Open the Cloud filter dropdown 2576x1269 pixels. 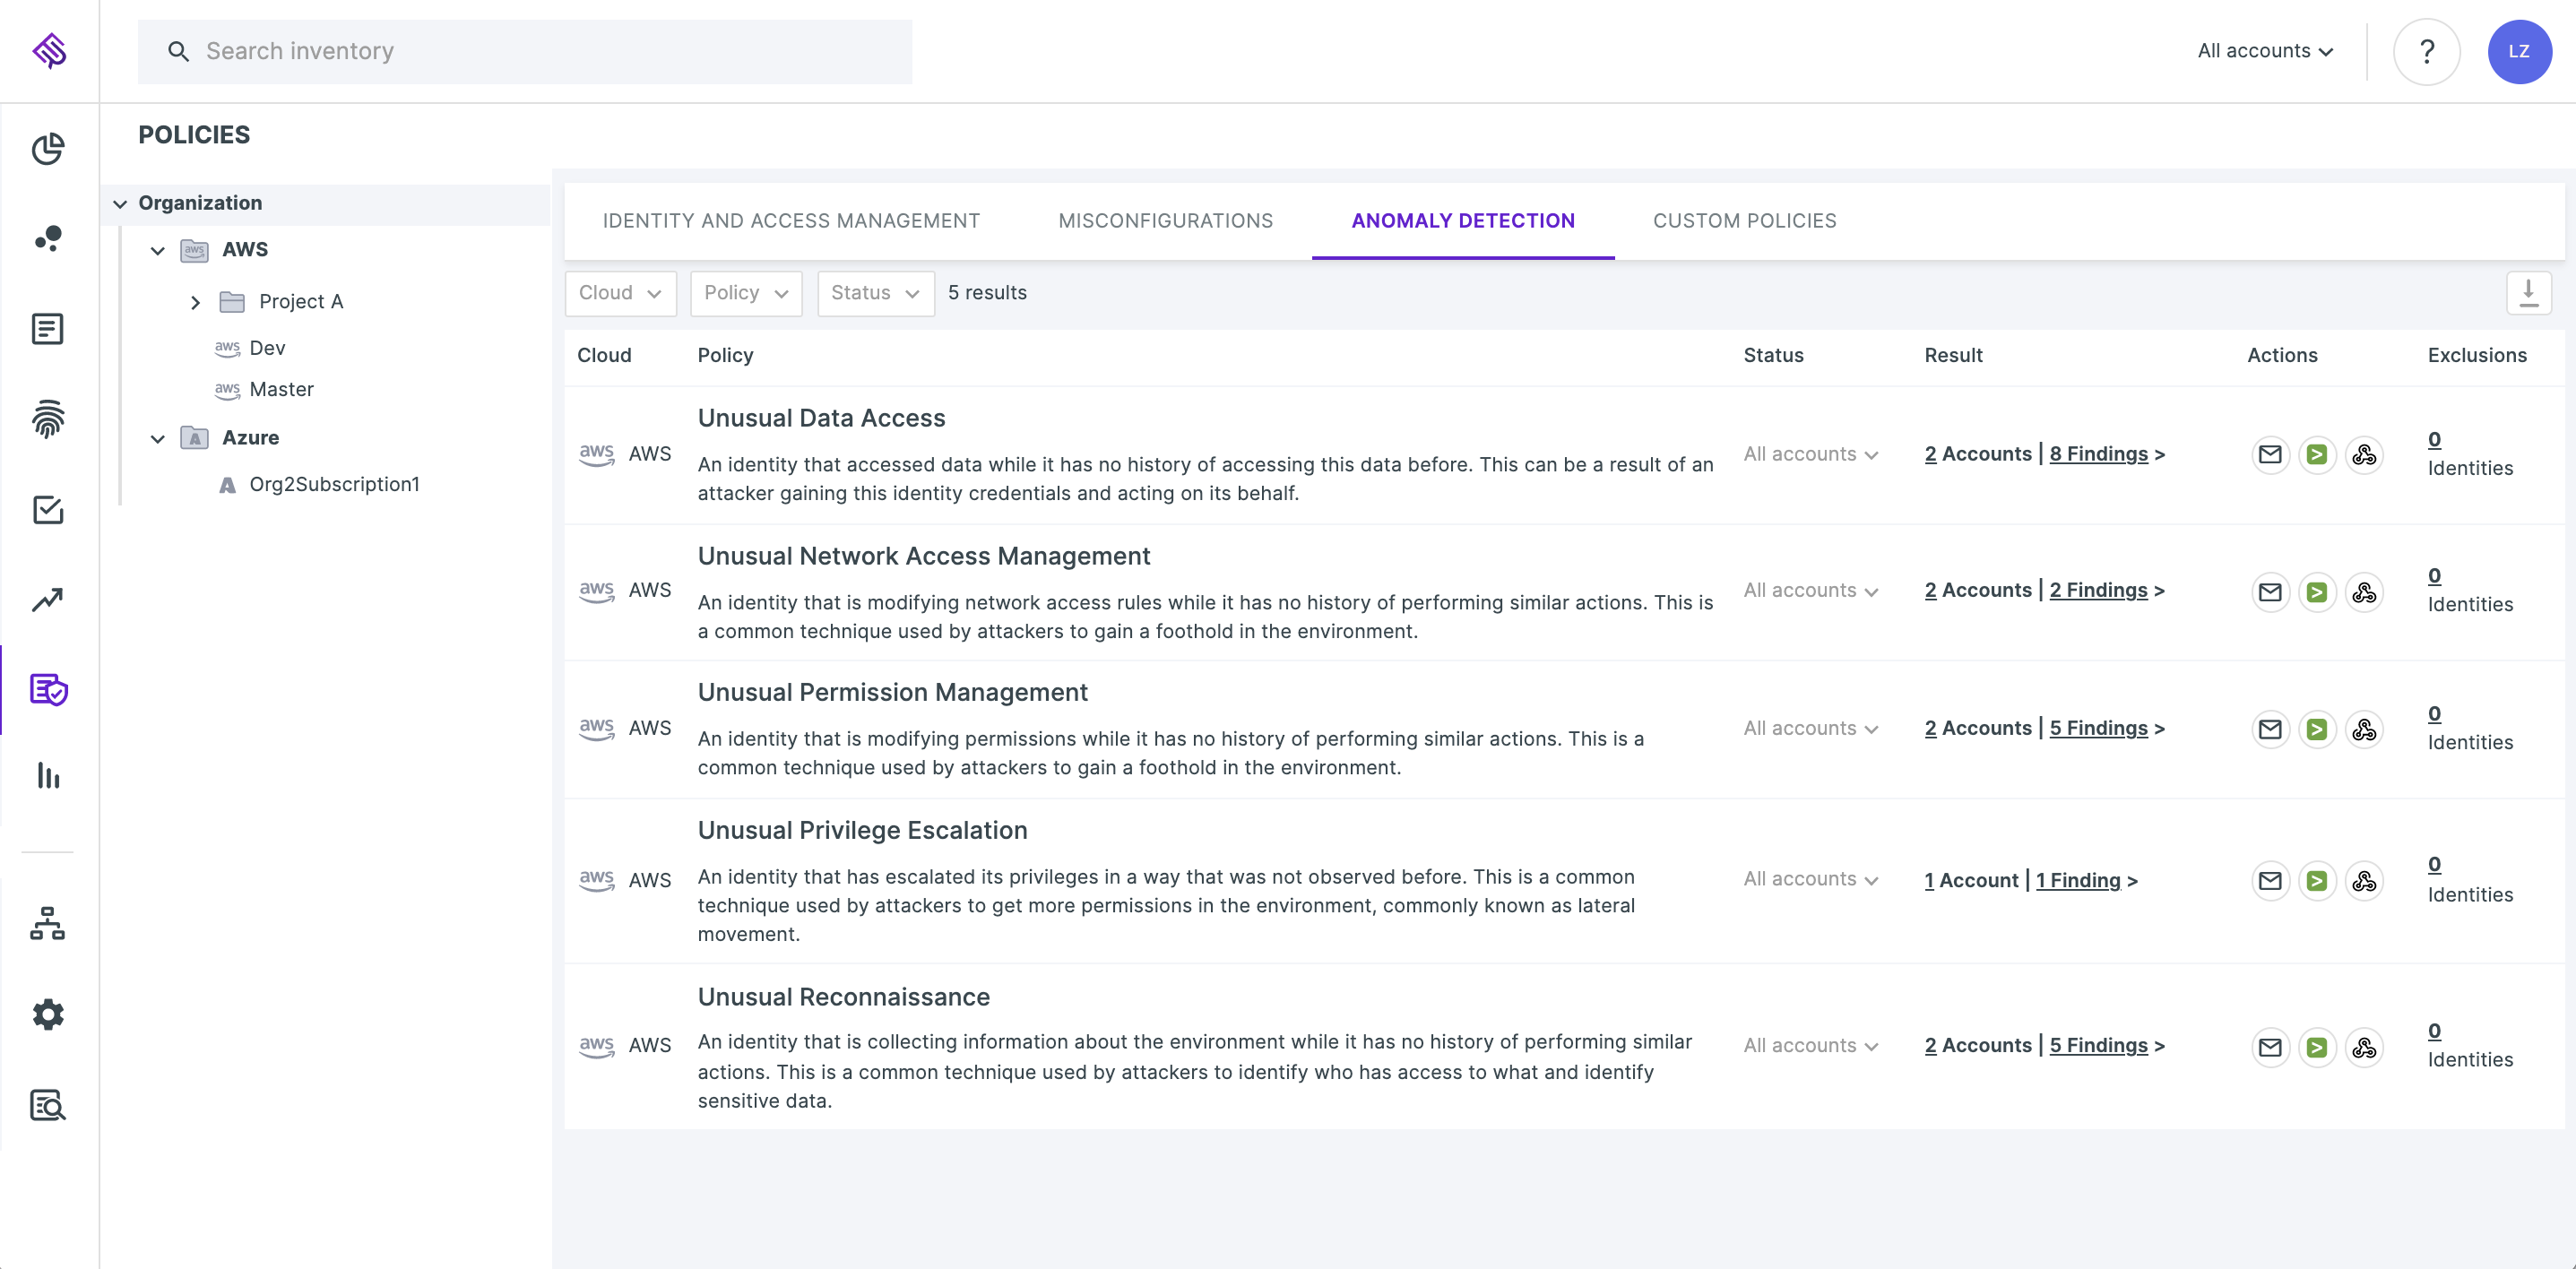pyautogui.click(x=619, y=292)
